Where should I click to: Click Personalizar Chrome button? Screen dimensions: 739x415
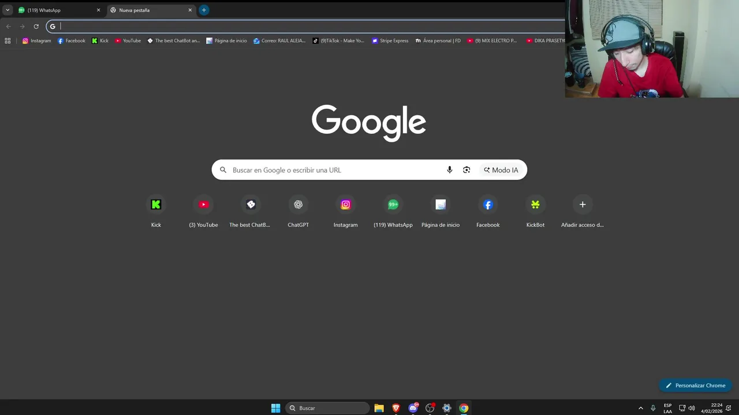pyautogui.click(x=695, y=386)
